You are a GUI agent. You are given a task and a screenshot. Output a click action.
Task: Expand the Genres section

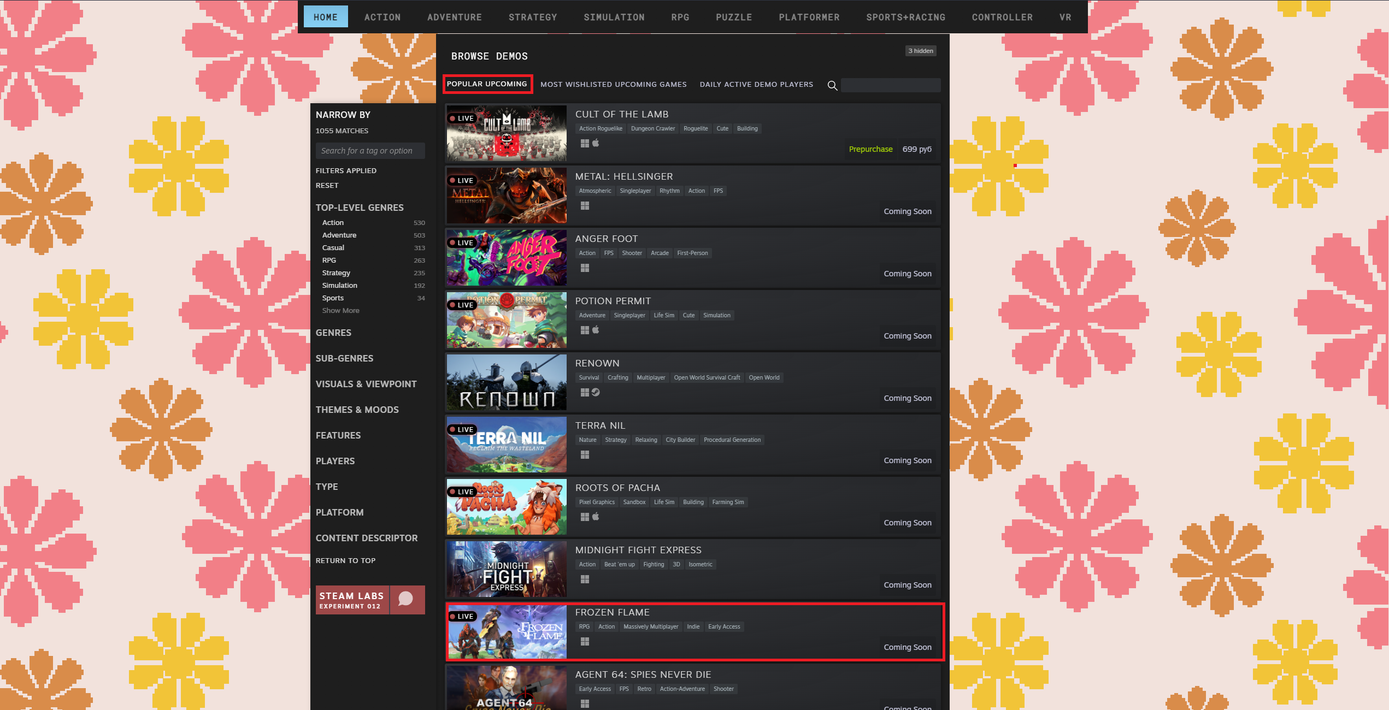tap(333, 333)
